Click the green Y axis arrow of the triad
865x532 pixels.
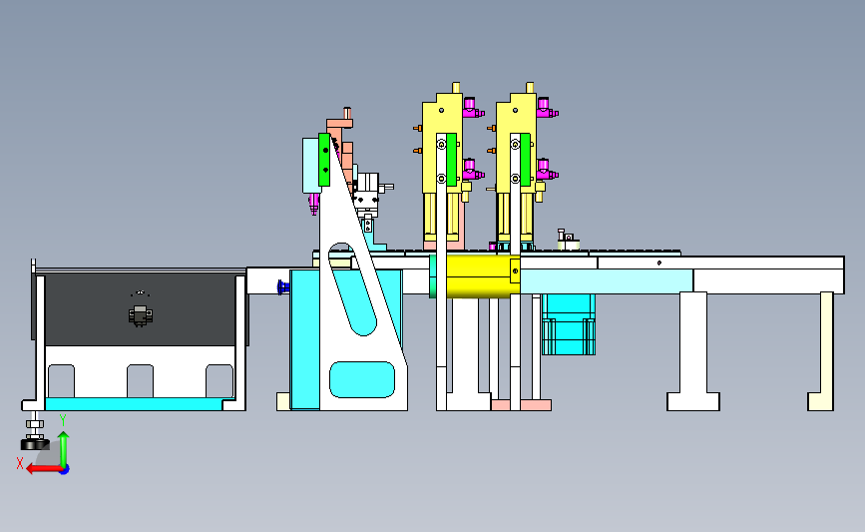(64, 448)
